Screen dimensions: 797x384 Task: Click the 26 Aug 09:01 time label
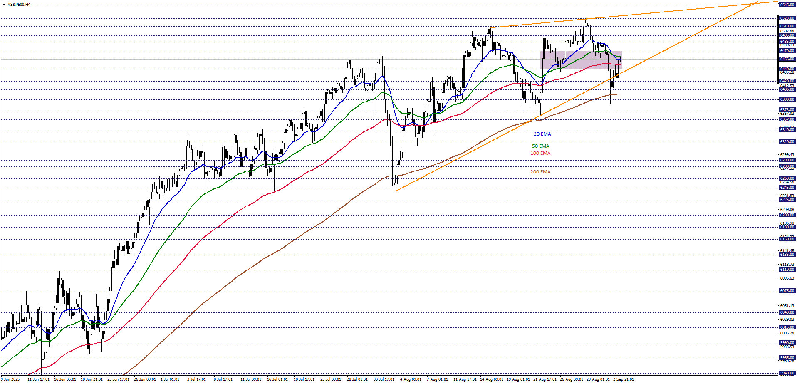pos(571,379)
